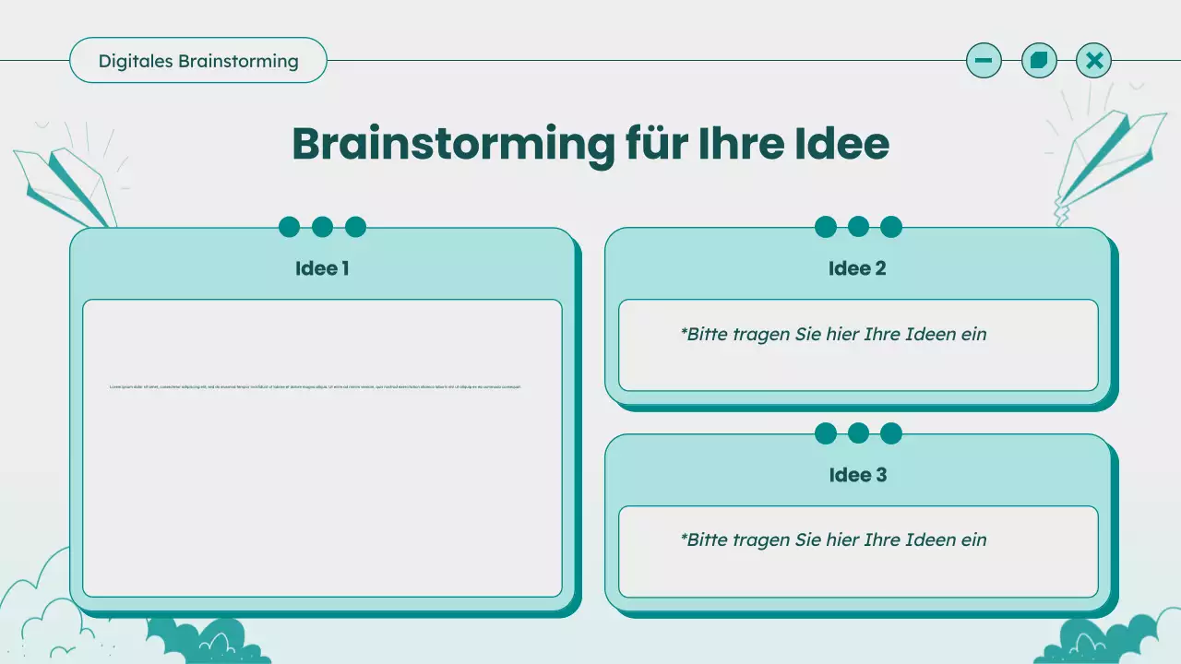Open the Brainstorming für Ihre Idee title
Image resolution: width=1181 pixels, height=664 pixels.
click(590, 144)
